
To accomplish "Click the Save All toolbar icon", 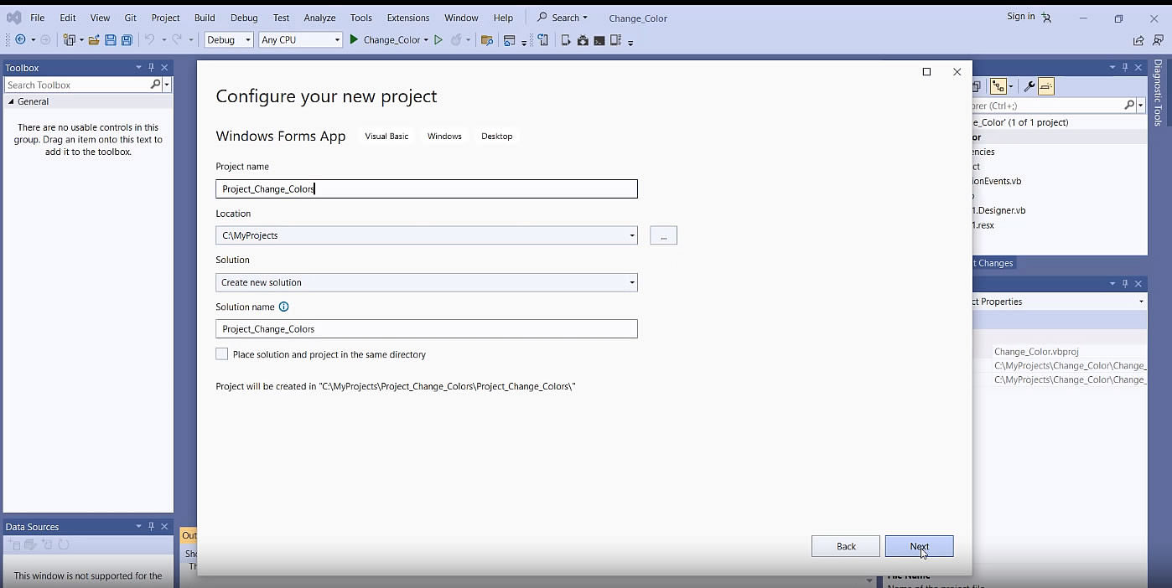I will tap(127, 40).
